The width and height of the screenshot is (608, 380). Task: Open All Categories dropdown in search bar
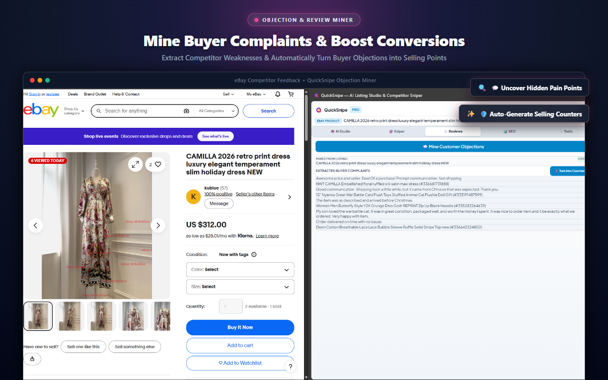tap(217, 111)
